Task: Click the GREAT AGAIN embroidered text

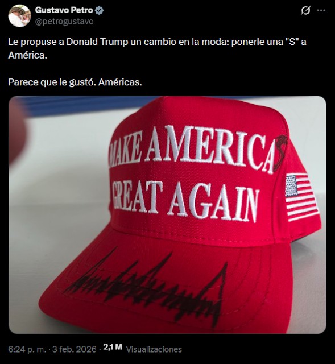Action: point(185,200)
